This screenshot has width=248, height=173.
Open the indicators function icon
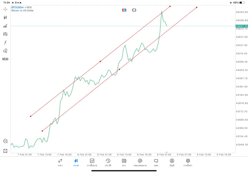pos(5,42)
